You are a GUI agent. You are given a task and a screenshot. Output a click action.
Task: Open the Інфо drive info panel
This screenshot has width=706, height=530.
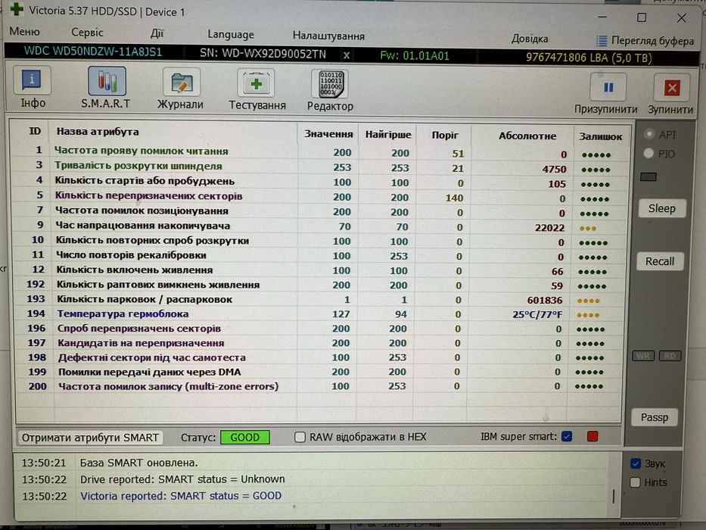[x=32, y=87]
